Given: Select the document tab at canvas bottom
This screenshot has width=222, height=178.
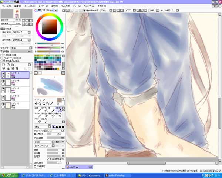Looking at the screenshot, I should coord(80,167).
